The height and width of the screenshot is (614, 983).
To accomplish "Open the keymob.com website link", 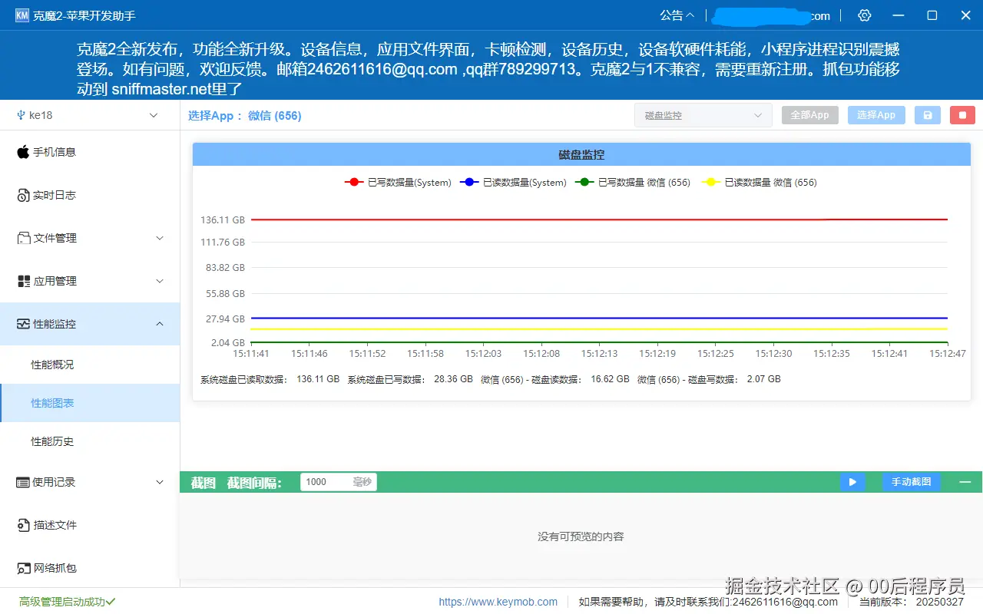I will pyautogui.click(x=498, y=602).
